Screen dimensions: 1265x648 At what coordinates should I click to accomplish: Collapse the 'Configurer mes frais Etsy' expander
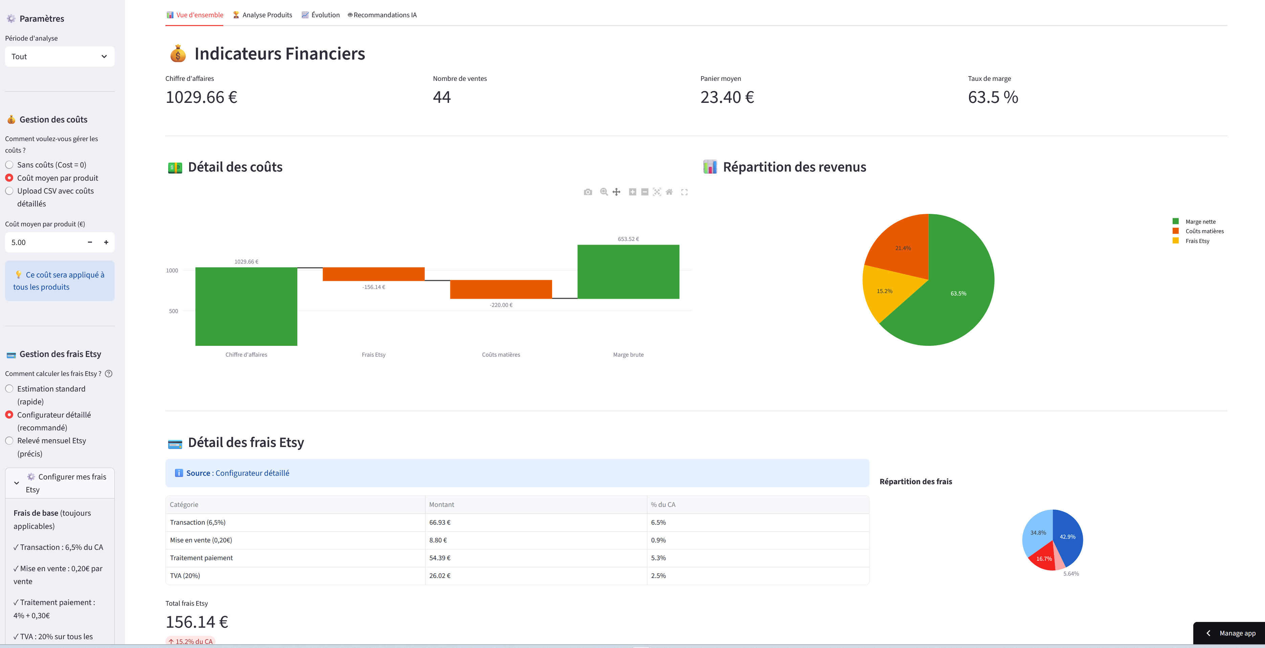(17, 483)
